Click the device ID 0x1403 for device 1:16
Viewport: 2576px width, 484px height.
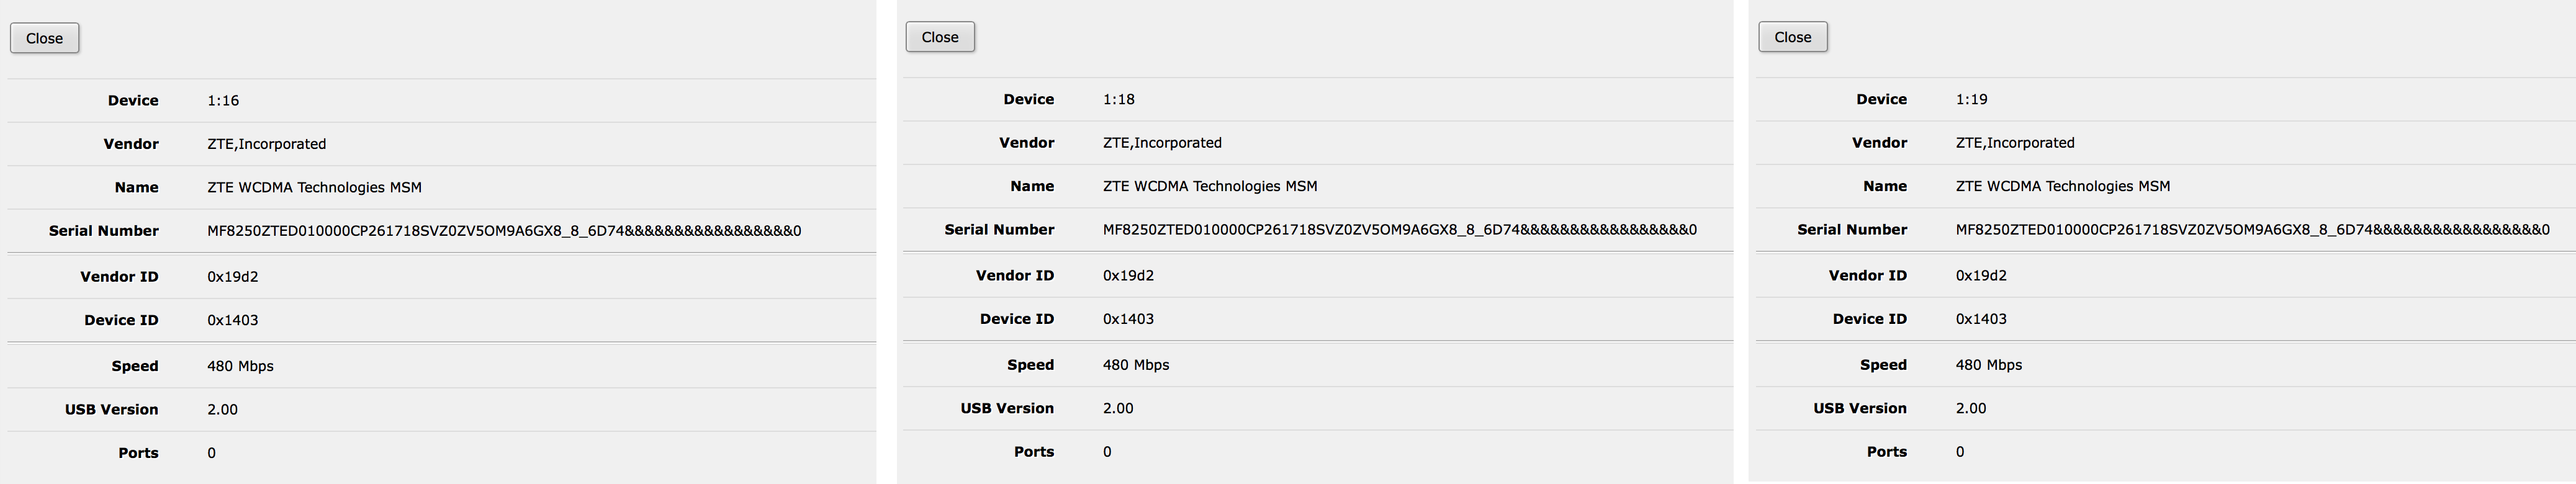point(232,321)
